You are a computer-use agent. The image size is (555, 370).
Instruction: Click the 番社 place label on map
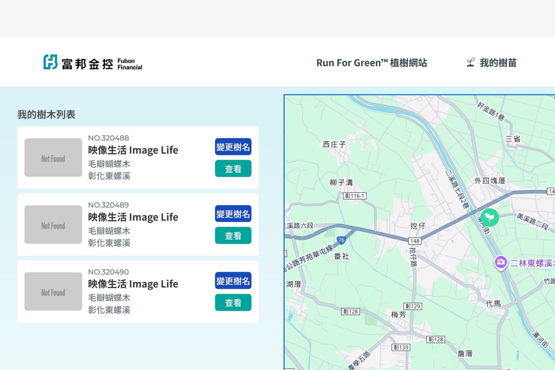342,256
